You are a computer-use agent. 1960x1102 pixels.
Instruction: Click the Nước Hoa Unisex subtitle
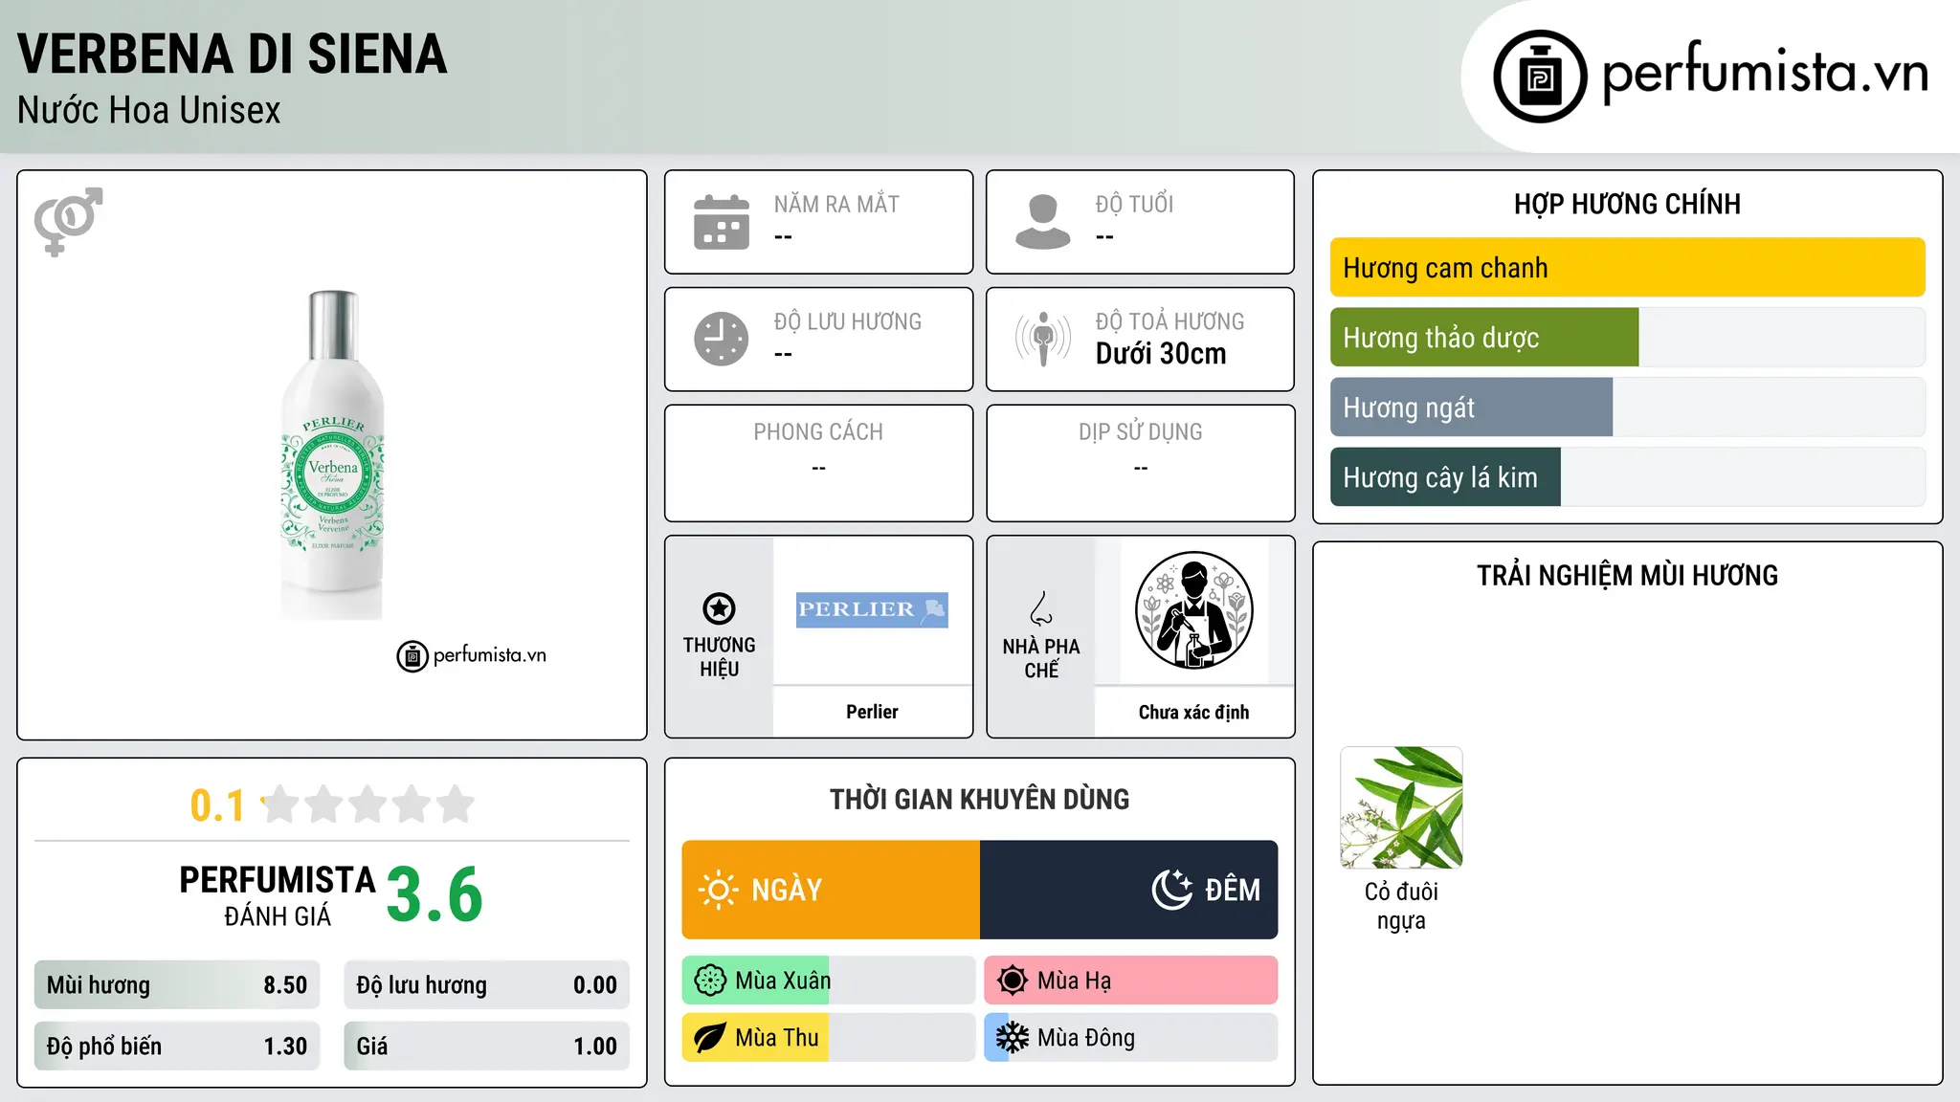point(149,111)
